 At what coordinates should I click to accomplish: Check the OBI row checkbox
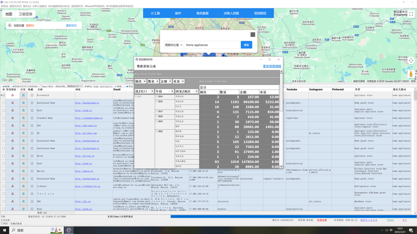pos(4,201)
